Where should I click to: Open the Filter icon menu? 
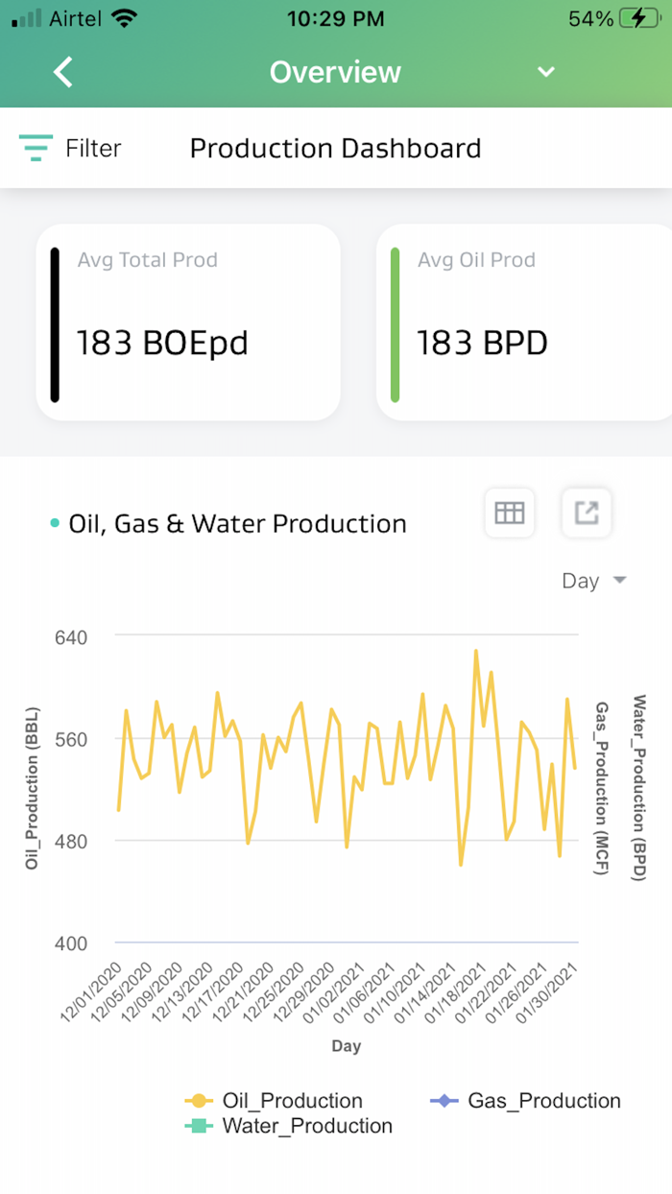point(36,148)
